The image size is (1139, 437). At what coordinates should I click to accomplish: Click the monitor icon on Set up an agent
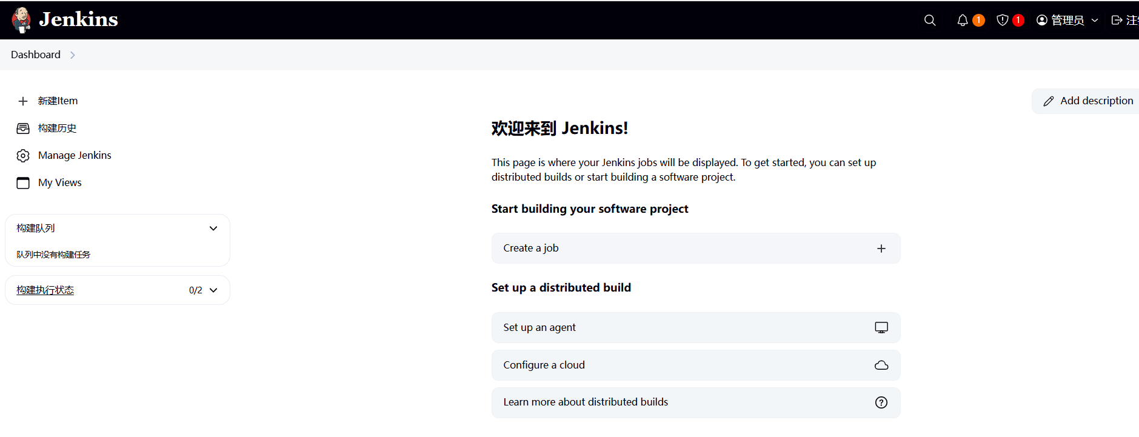coord(881,328)
